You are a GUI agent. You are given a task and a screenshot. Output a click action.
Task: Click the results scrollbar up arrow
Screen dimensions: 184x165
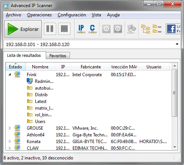tap(175, 66)
